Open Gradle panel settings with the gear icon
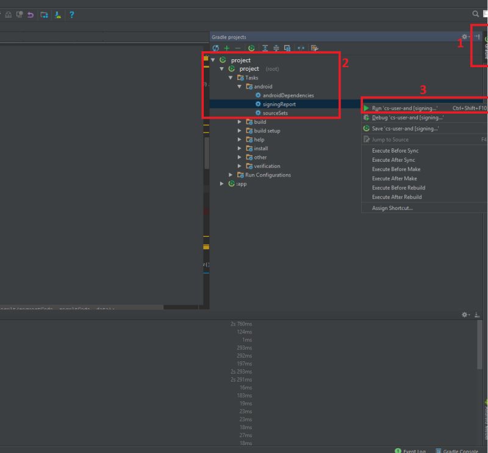488x453 pixels. [464, 37]
